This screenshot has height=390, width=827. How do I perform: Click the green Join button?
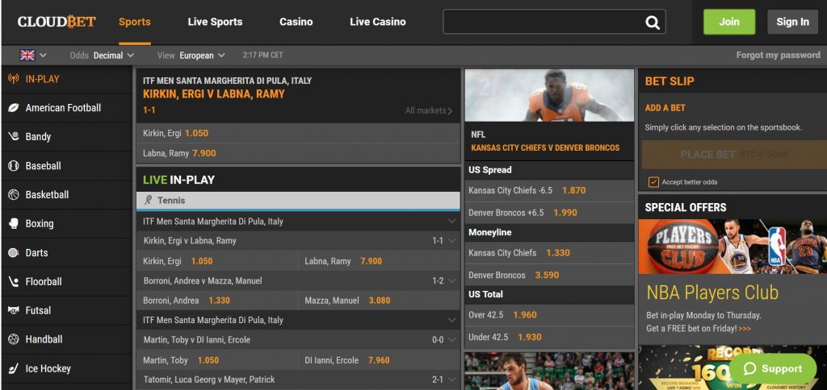pos(729,22)
